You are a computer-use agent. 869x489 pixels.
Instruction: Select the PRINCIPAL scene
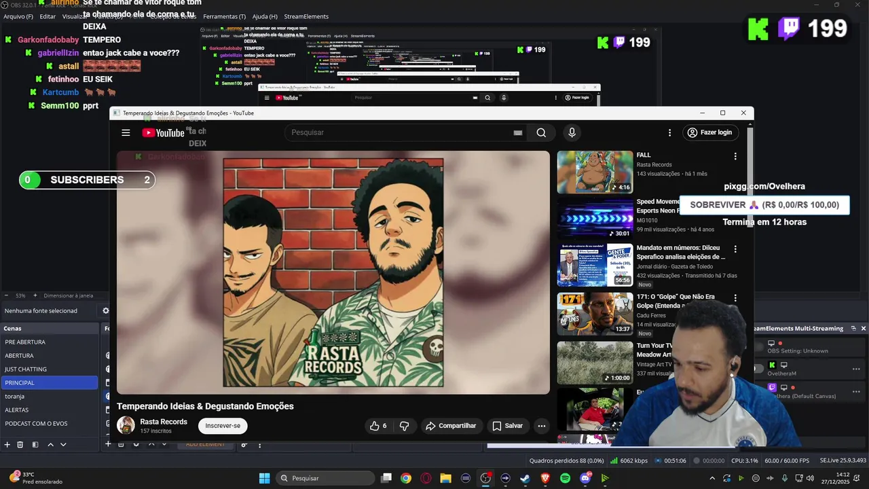(x=50, y=383)
